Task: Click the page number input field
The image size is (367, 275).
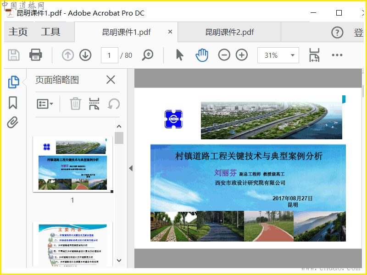Action: (109, 55)
